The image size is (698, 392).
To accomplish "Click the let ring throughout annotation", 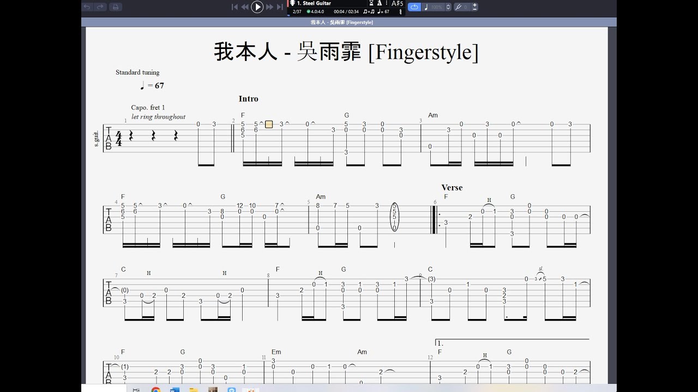I will tap(158, 117).
